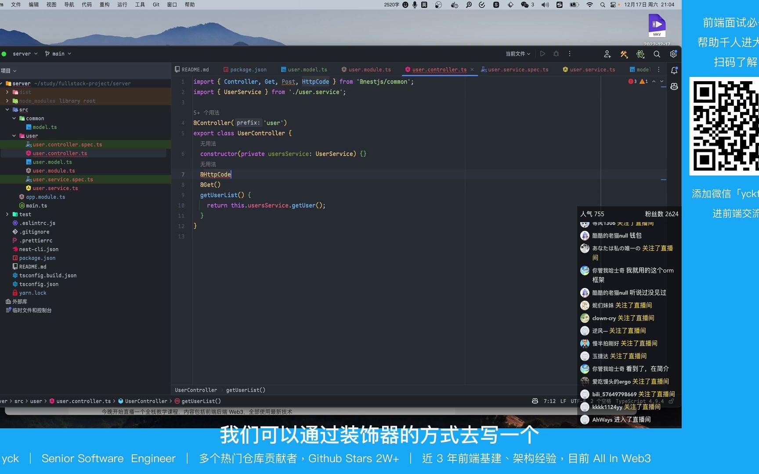The width and height of the screenshot is (759, 474).
Task: Click 外部库 in the project tree
Action: [x=16, y=302]
